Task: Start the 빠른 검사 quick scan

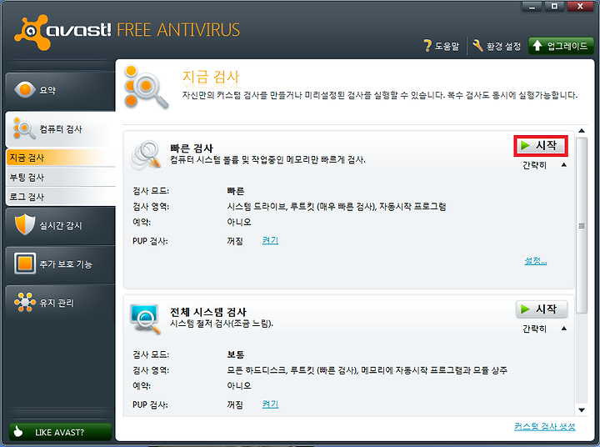Action: 541,146
